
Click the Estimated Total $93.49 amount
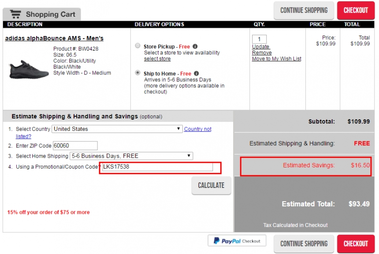[359, 204]
